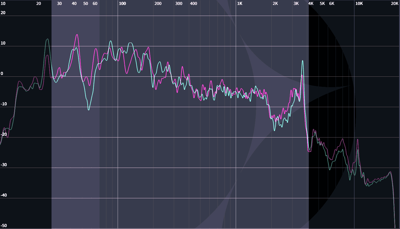Select the -10 dB level label

3,104
